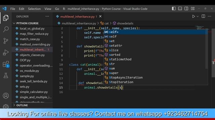Choose 'sum' autocomplete suggestion
Viewport: 215px width, 120px height.
point(156,68)
